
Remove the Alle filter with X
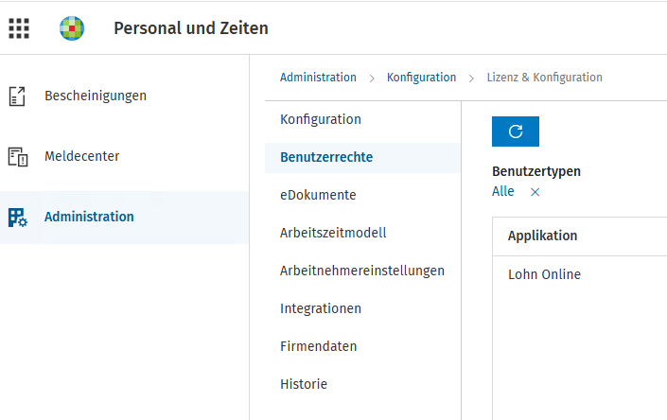535,192
